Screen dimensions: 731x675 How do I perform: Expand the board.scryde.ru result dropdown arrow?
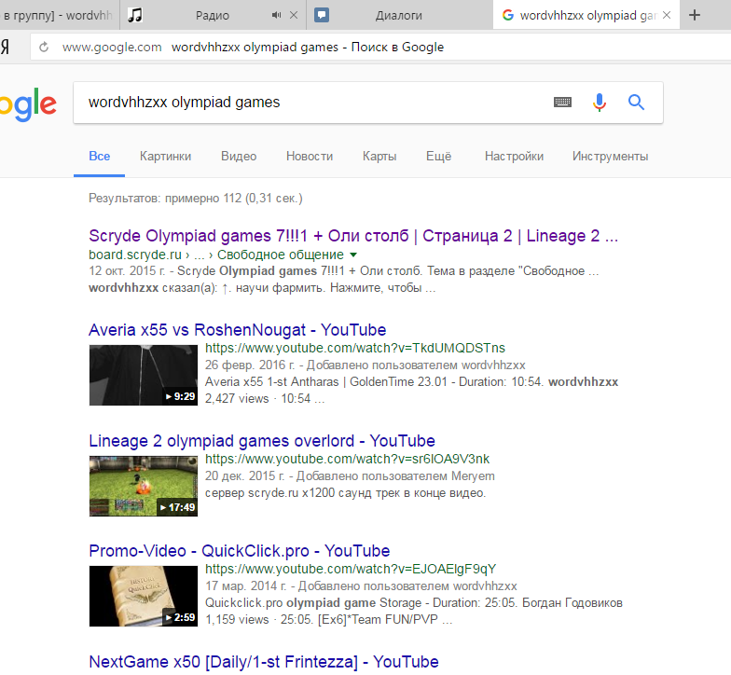(x=353, y=255)
